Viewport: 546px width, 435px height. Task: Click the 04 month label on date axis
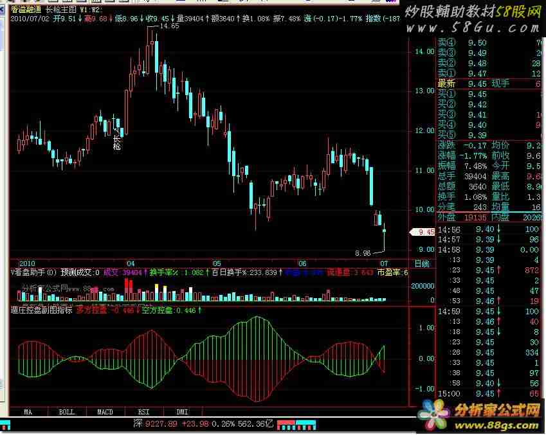(131, 263)
